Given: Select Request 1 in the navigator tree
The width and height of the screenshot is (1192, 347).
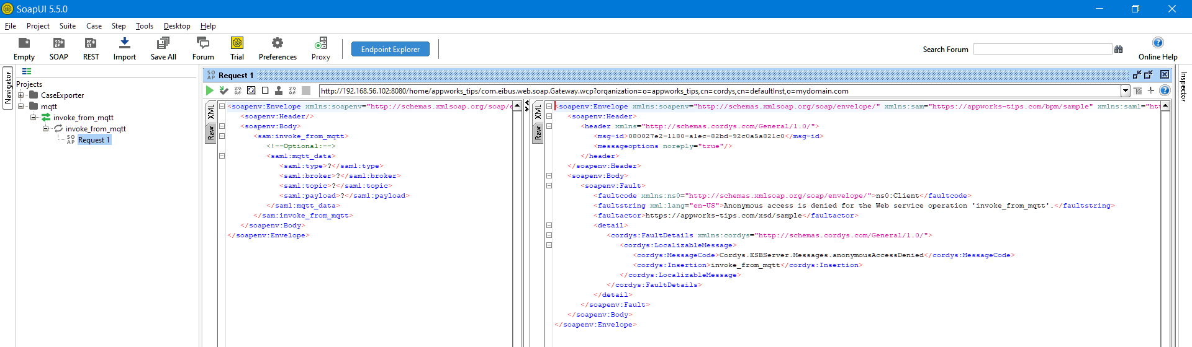Looking at the screenshot, I should pos(94,140).
